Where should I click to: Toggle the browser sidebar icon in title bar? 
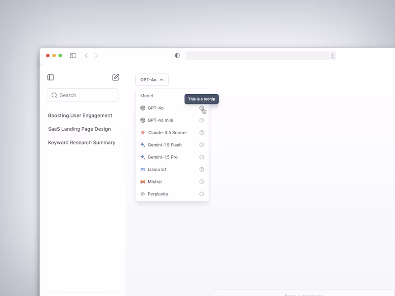pos(73,56)
